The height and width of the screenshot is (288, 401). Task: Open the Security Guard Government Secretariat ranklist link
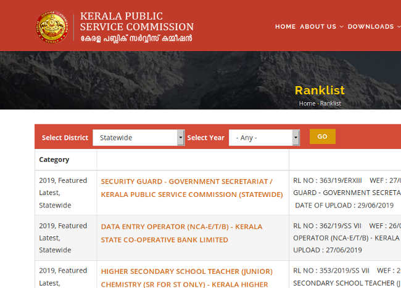point(192,188)
